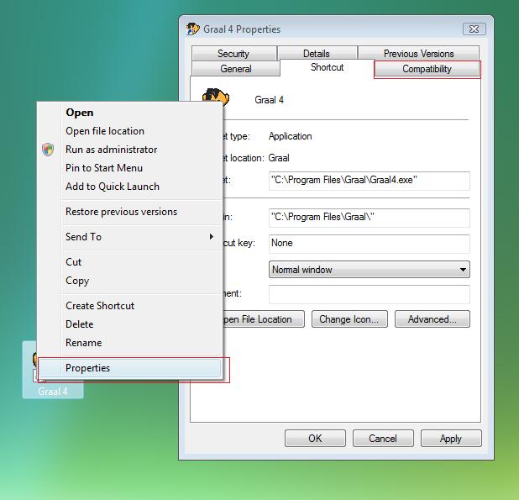Select Pin to Start Menu
The image size is (519, 500).
(104, 168)
